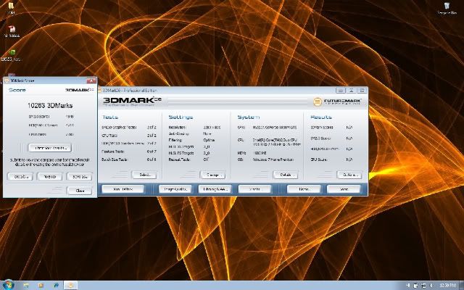464x290 pixels.
Task: Open the Recycle Bin on the desktop
Action: (447, 8)
